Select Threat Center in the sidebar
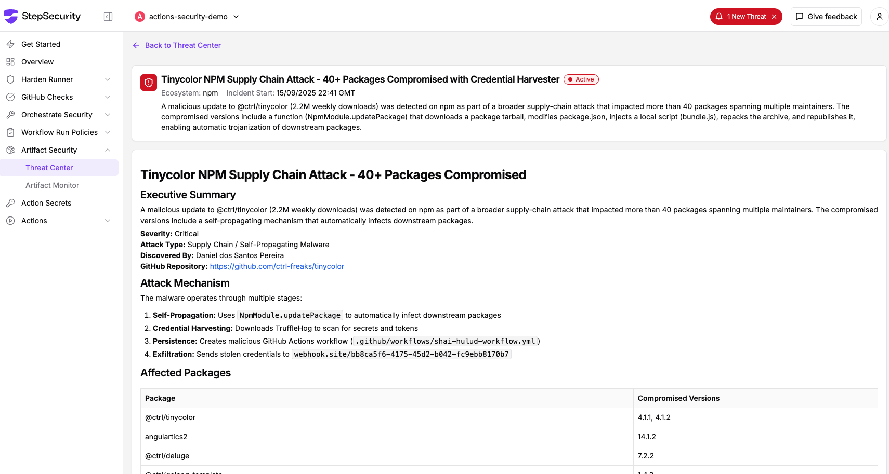889x474 pixels. point(49,167)
